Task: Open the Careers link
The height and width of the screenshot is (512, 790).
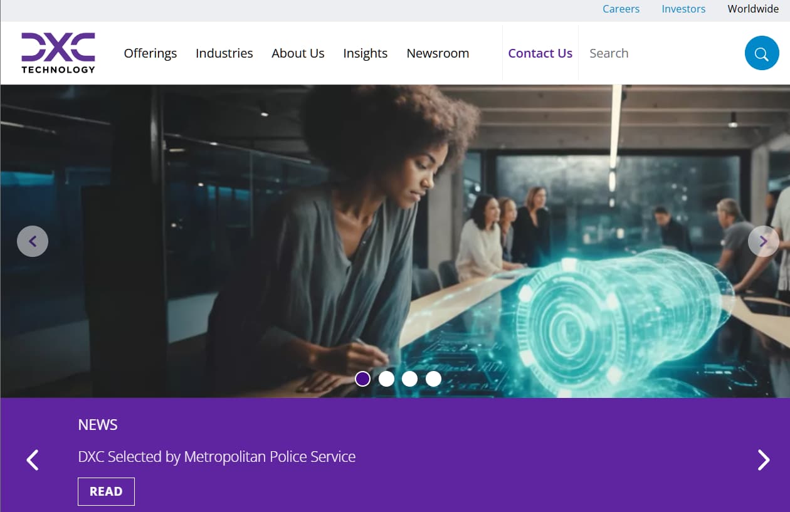Action: [x=621, y=9]
